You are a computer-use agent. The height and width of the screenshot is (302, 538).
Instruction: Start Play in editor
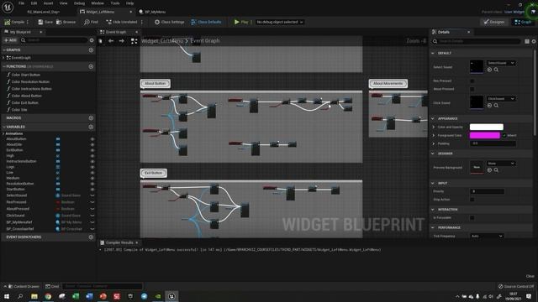(x=241, y=22)
